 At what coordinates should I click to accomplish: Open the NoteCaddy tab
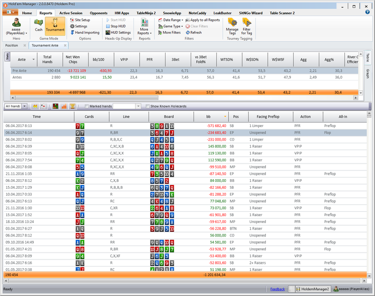197,13
